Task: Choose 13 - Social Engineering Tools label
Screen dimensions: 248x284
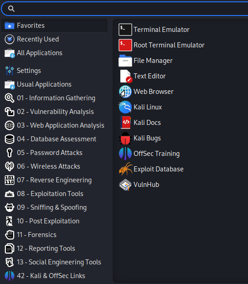Action: point(59,262)
